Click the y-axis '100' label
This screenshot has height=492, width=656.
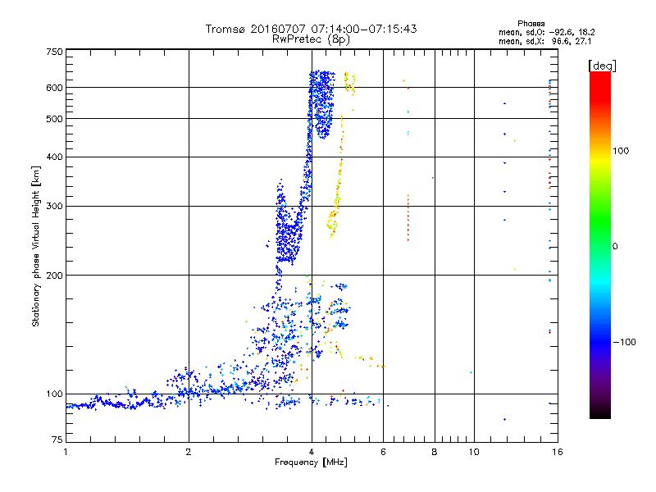54,394
